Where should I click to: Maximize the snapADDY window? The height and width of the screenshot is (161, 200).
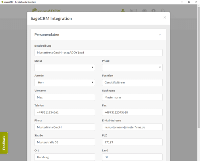coord(189,2)
